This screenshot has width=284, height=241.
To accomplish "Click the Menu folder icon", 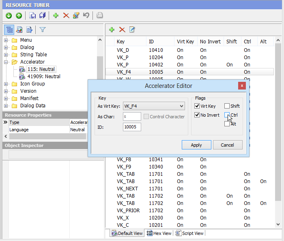I will pyautogui.click(x=15, y=40).
